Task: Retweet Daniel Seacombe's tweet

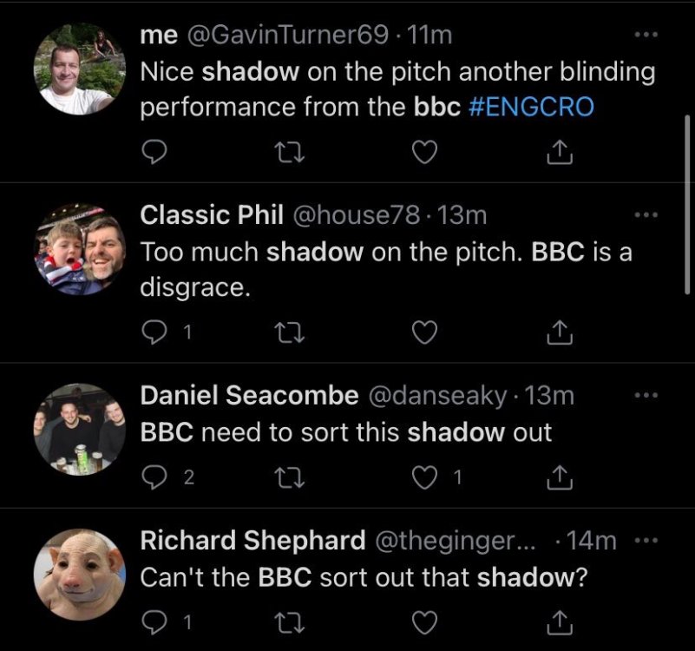Action: coord(285,476)
